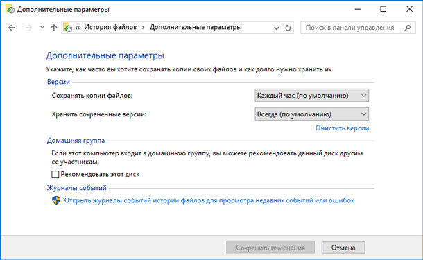
Task: Open recent locations chevron next to forward arrow
Action: point(42,28)
